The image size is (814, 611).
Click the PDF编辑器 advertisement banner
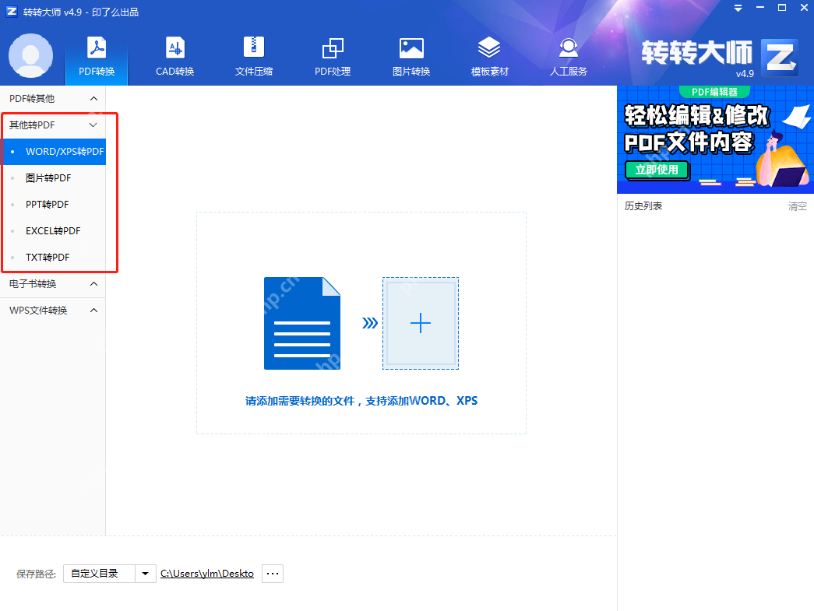pyautogui.click(x=715, y=139)
